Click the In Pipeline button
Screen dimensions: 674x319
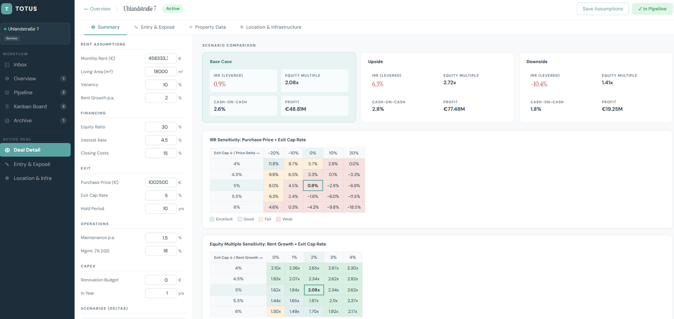point(652,9)
